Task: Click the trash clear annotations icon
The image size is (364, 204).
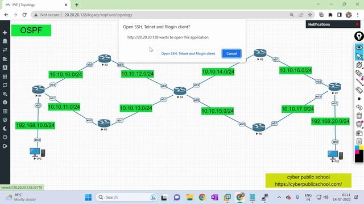Action: coord(359,116)
